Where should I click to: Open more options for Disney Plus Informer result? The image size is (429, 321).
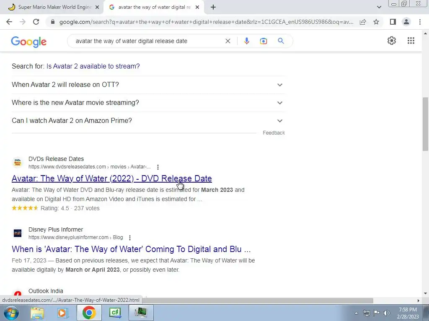pyautogui.click(x=130, y=237)
